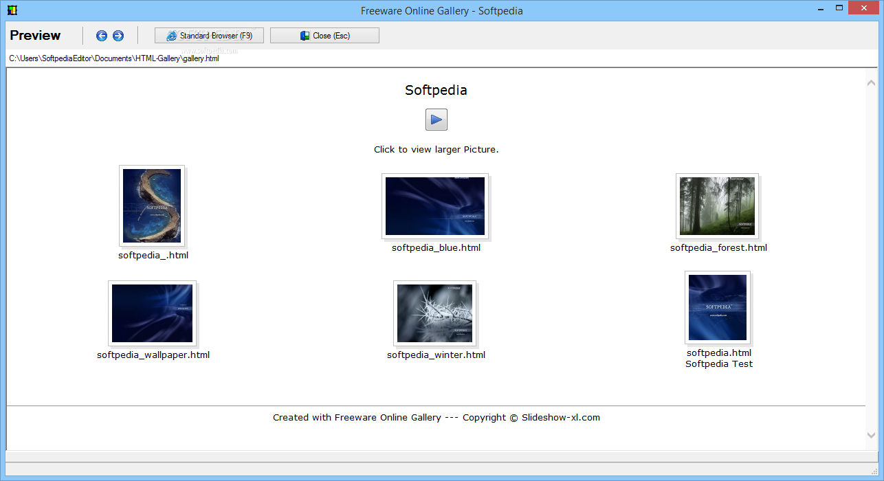Click the softpedia_blue.html caption text
Screen dimensions: 884x481
point(436,248)
